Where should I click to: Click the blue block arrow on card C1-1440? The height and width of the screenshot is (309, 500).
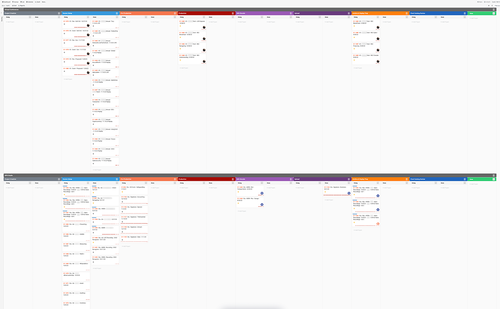pos(262,193)
